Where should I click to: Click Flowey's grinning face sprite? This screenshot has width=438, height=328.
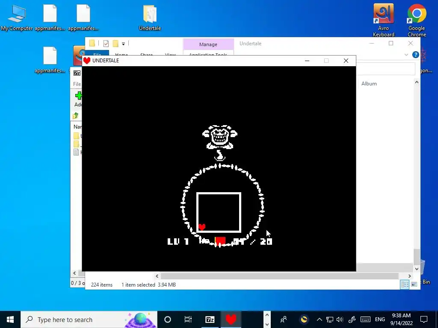(x=220, y=137)
